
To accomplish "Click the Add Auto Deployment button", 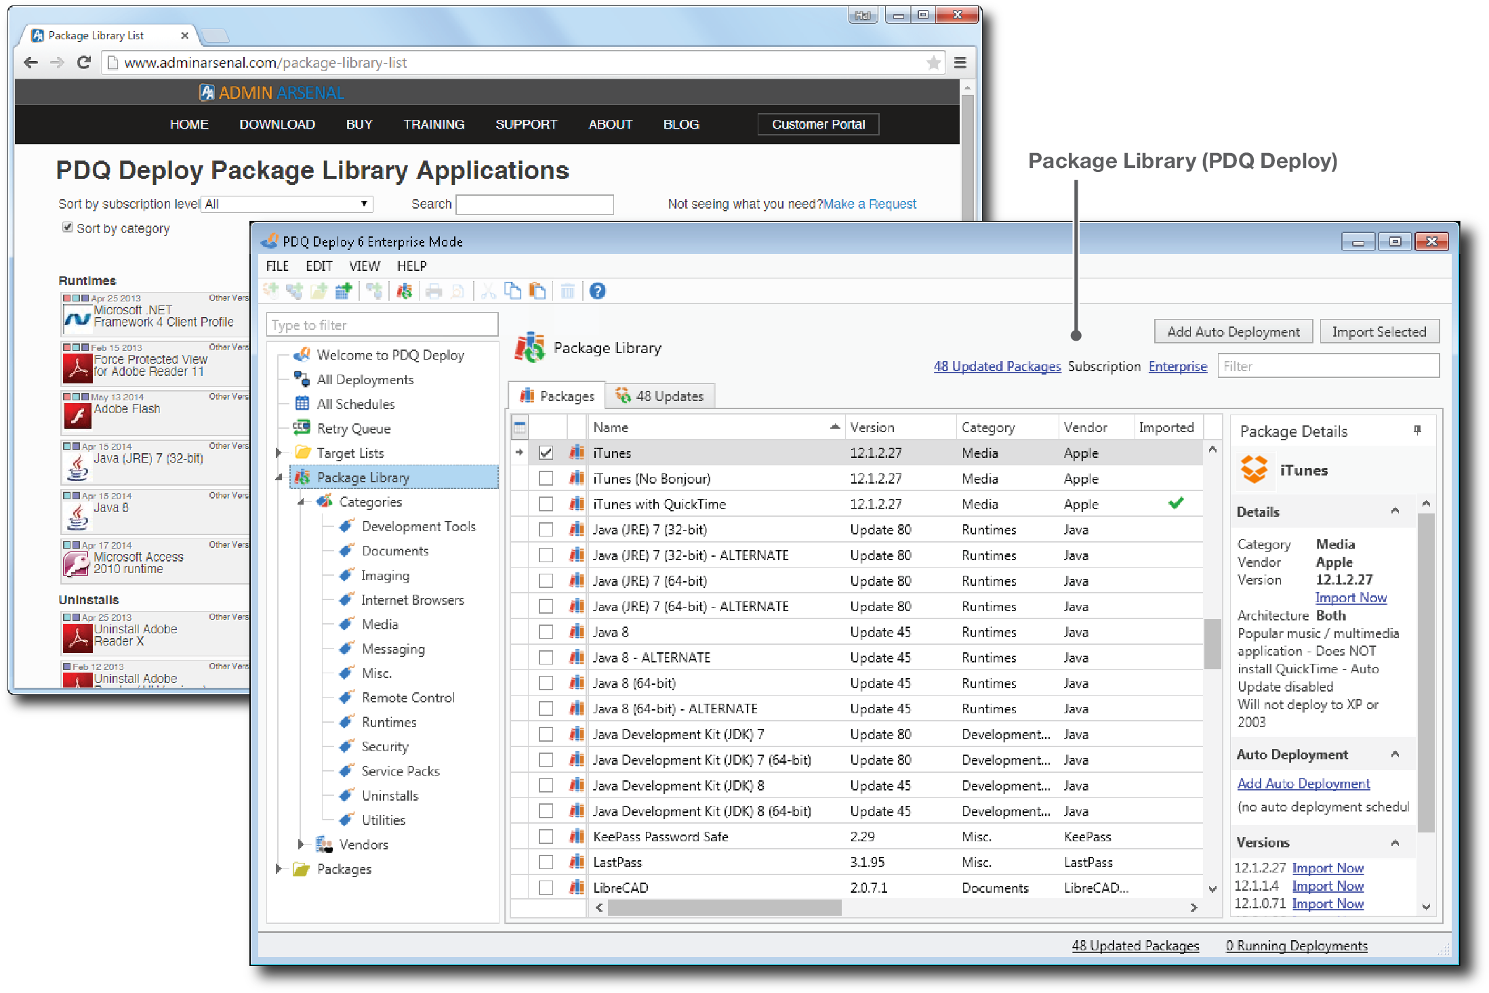I will tap(1233, 332).
